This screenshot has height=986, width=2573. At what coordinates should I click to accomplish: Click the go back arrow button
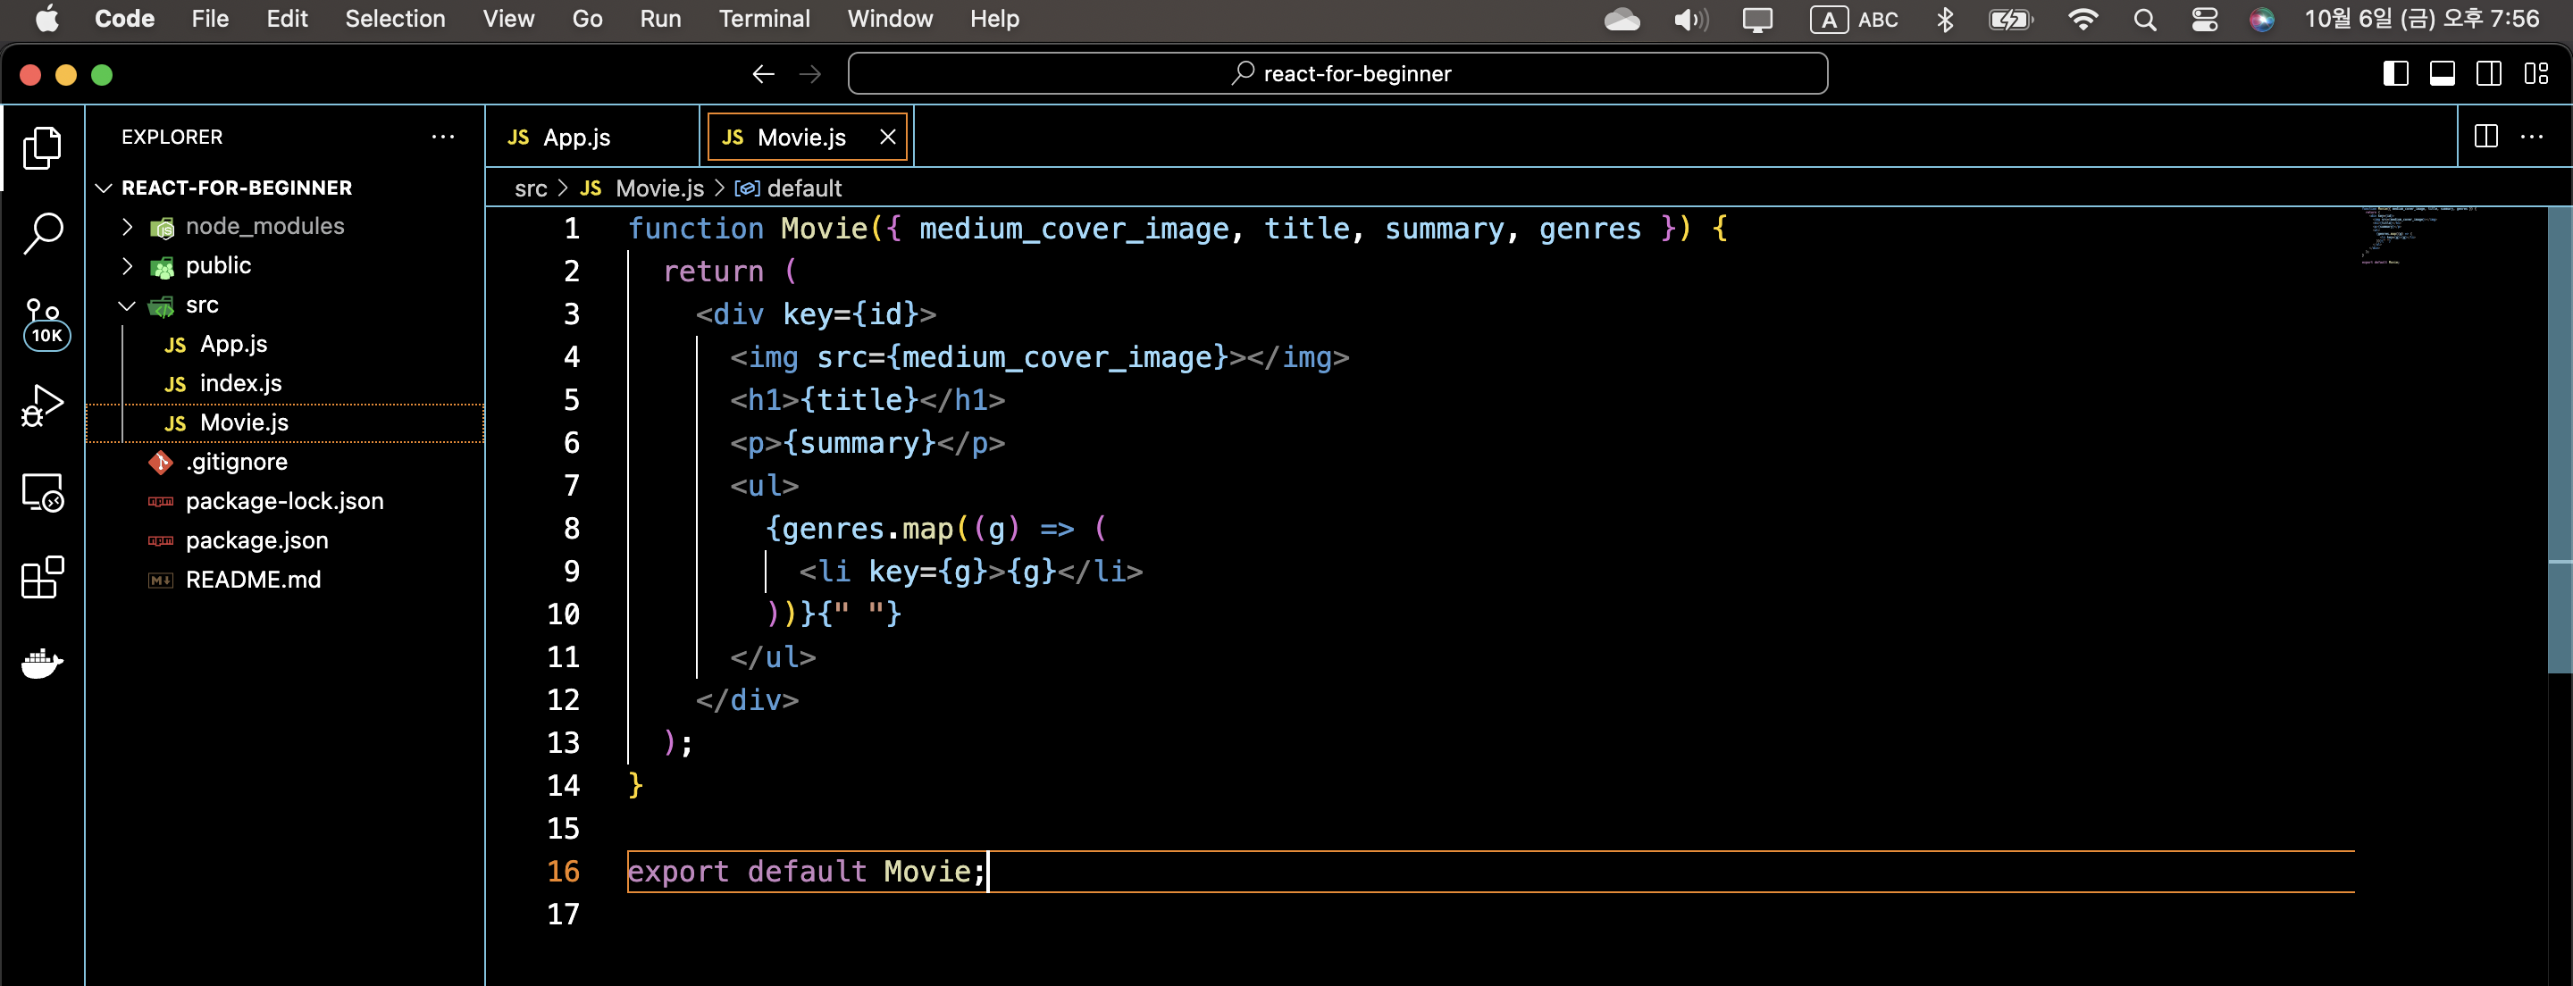(763, 74)
